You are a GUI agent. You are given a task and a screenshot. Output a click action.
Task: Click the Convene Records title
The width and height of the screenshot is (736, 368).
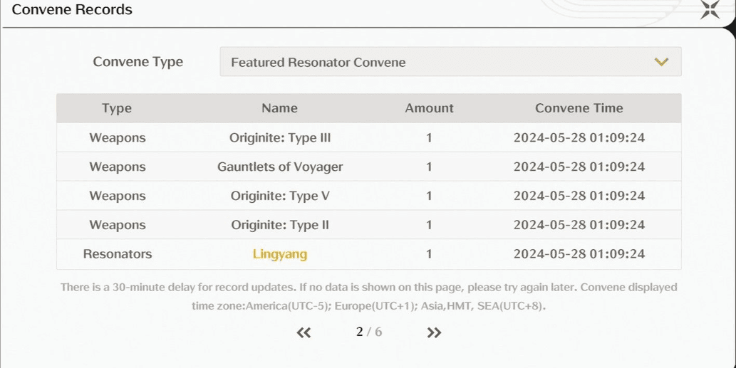(72, 10)
